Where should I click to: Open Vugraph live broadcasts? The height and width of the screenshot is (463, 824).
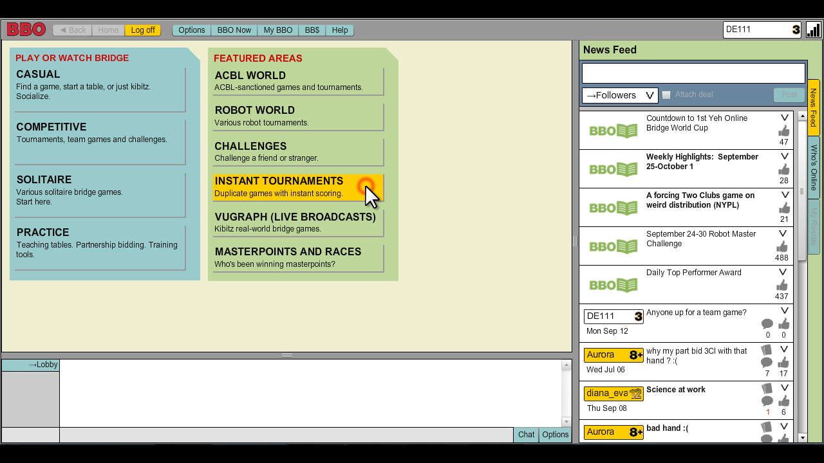299,222
